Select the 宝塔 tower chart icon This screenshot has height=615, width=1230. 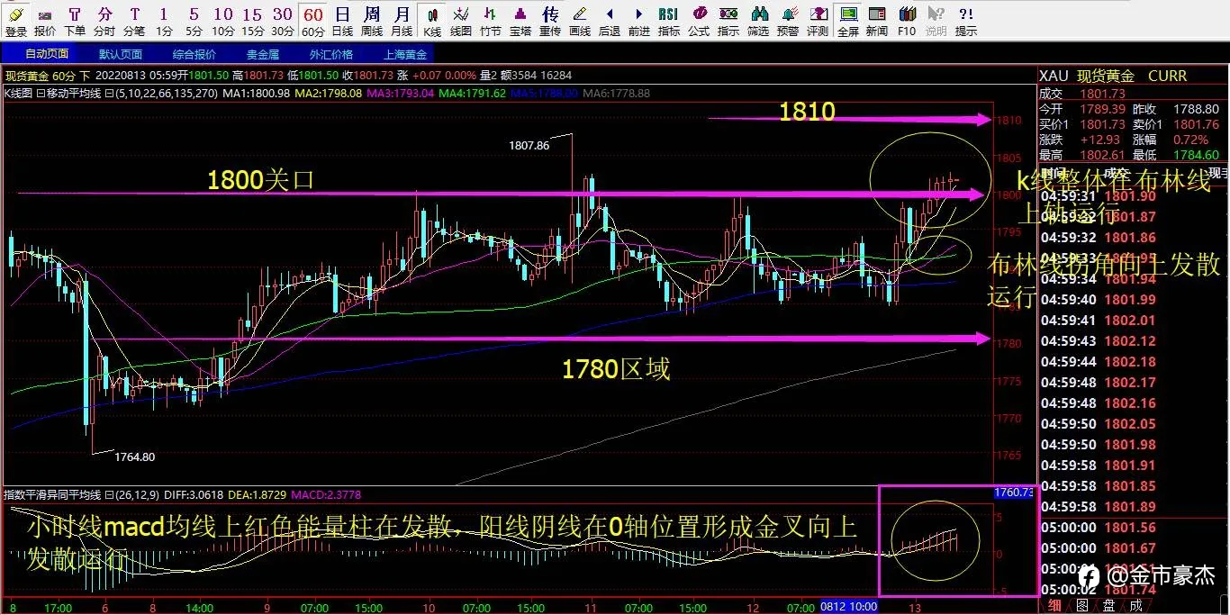point(520,20)
